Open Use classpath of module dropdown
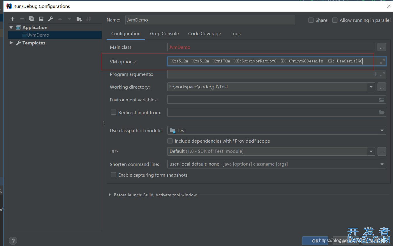The width and height of the screenshot is (393, 246). click(x=382, y=130)
